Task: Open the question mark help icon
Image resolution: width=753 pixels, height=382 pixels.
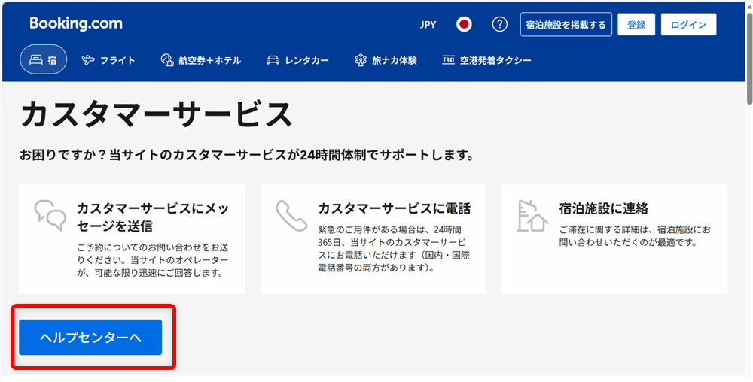Action: tap(500, 25)
